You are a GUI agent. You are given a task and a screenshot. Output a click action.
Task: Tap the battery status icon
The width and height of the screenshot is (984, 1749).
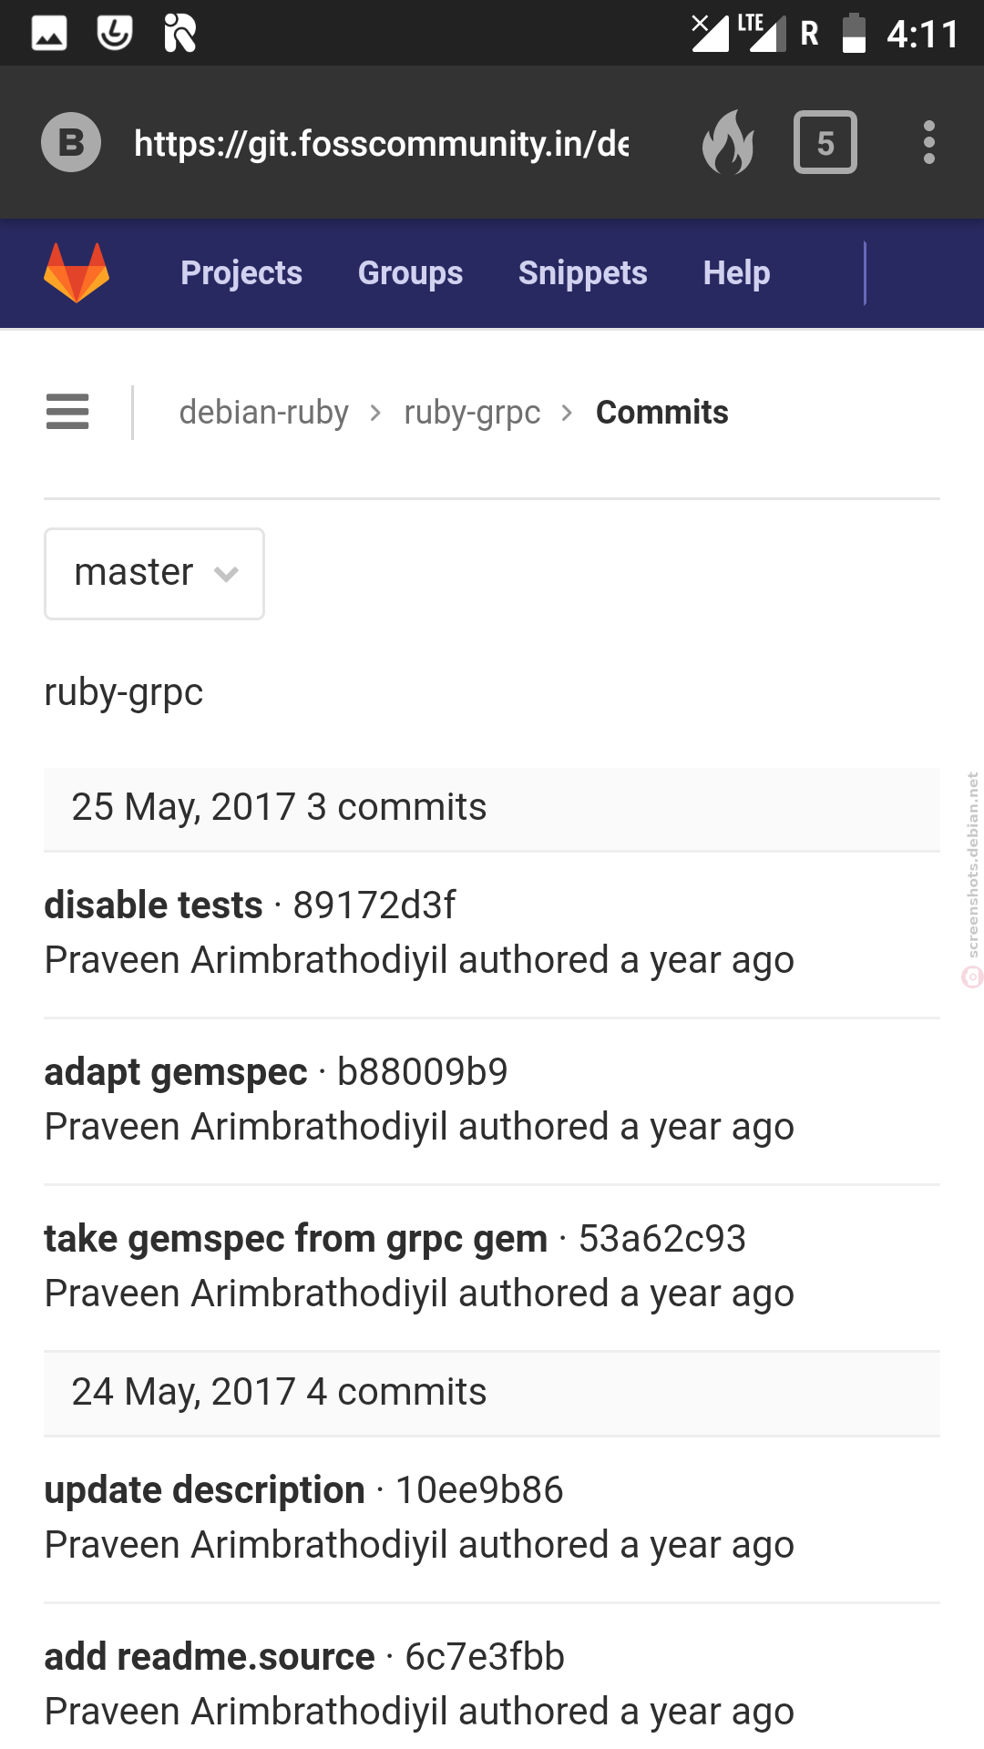tap(854, 34)
